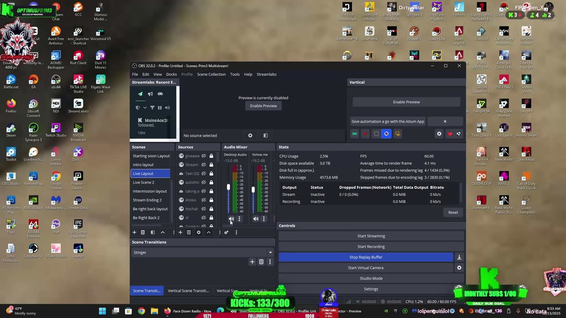Show the Text (GD source eye icon
Viewport: 566px width, 318px height.
pyautogui.click(x=204, y=174)
